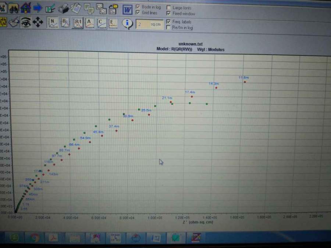The width and height of the screenshot is (331, 248).
Task: Select the A plot type icon
Action: pyautogui.click(x=89, y=23)
